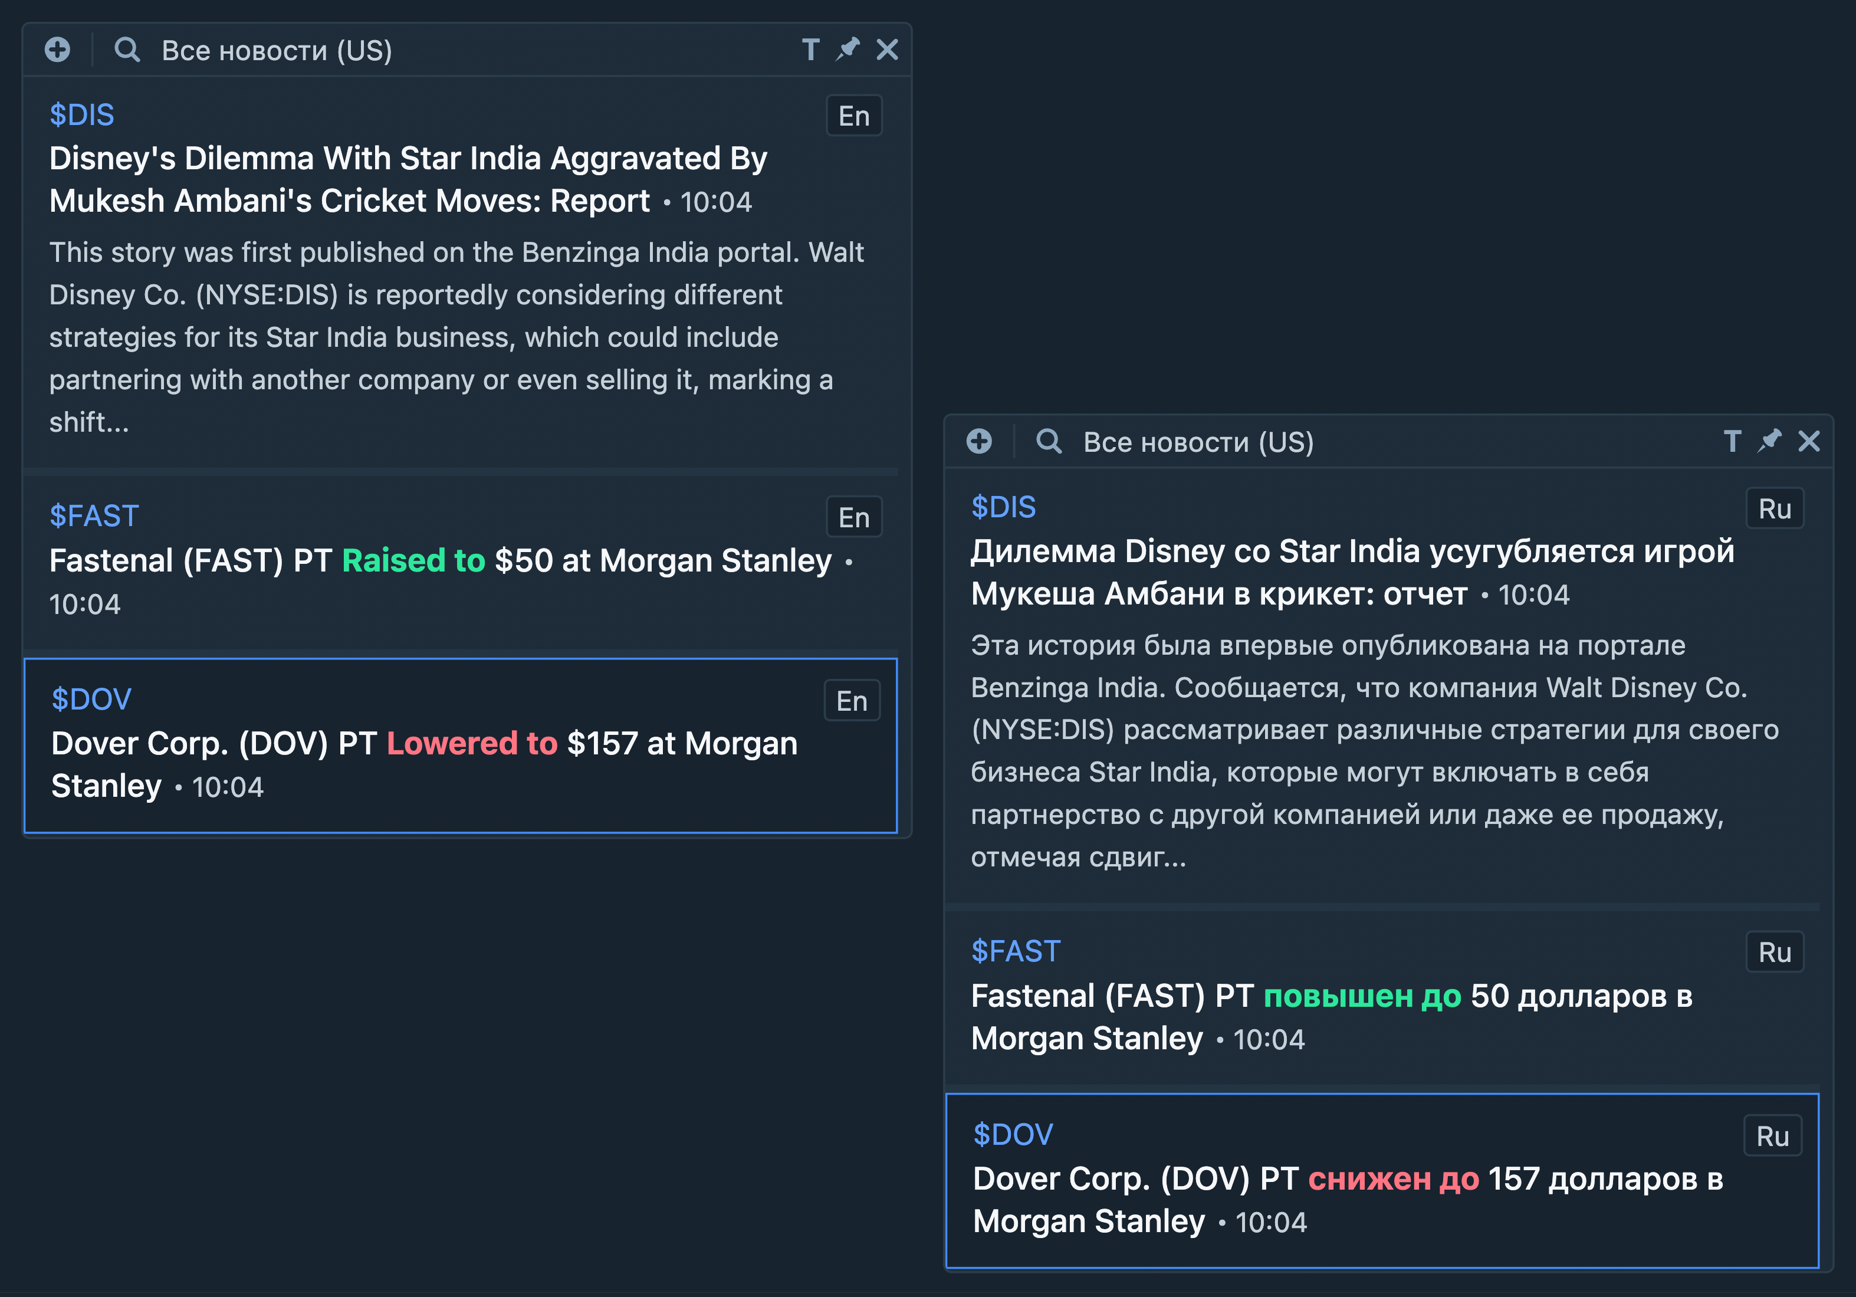Toggle Ru language on Russian Disney item
The width and height of the screenshot is (1856, 1297).
point(1775,510)
